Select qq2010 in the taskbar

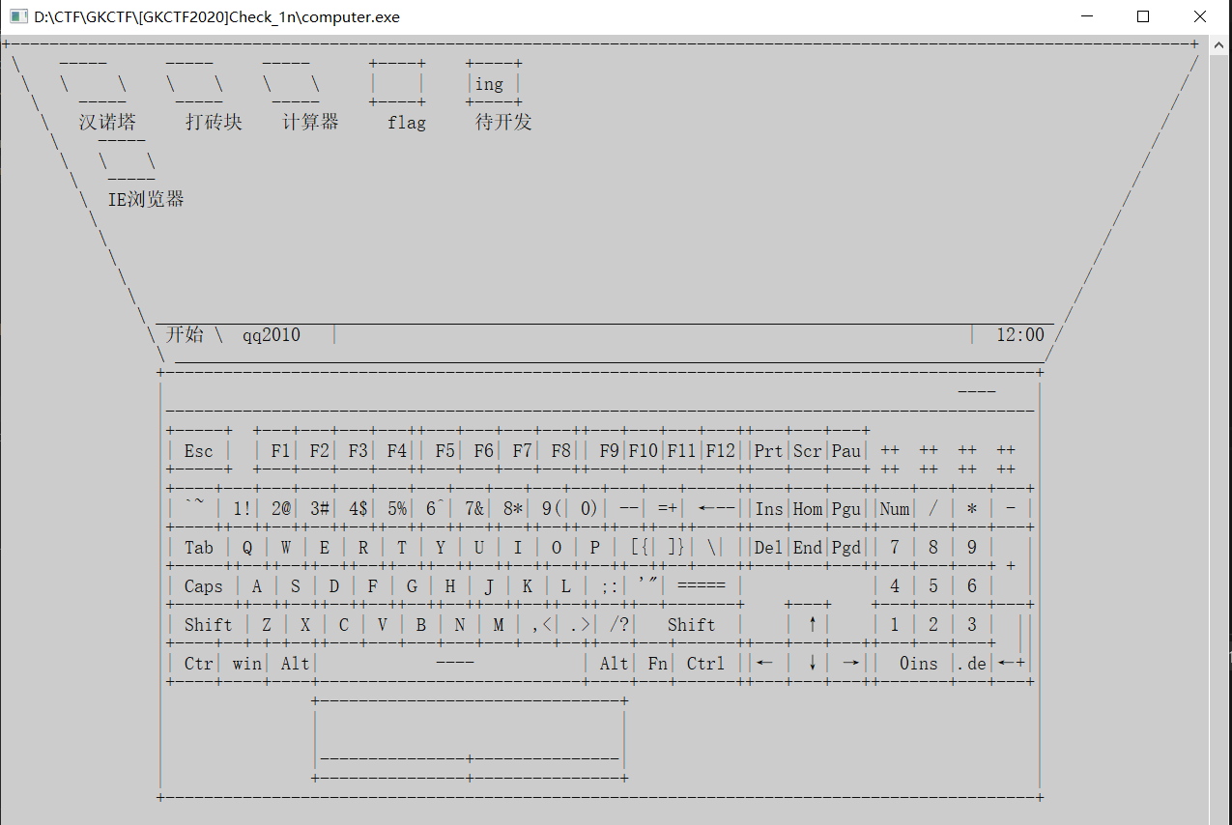(272, 335)
